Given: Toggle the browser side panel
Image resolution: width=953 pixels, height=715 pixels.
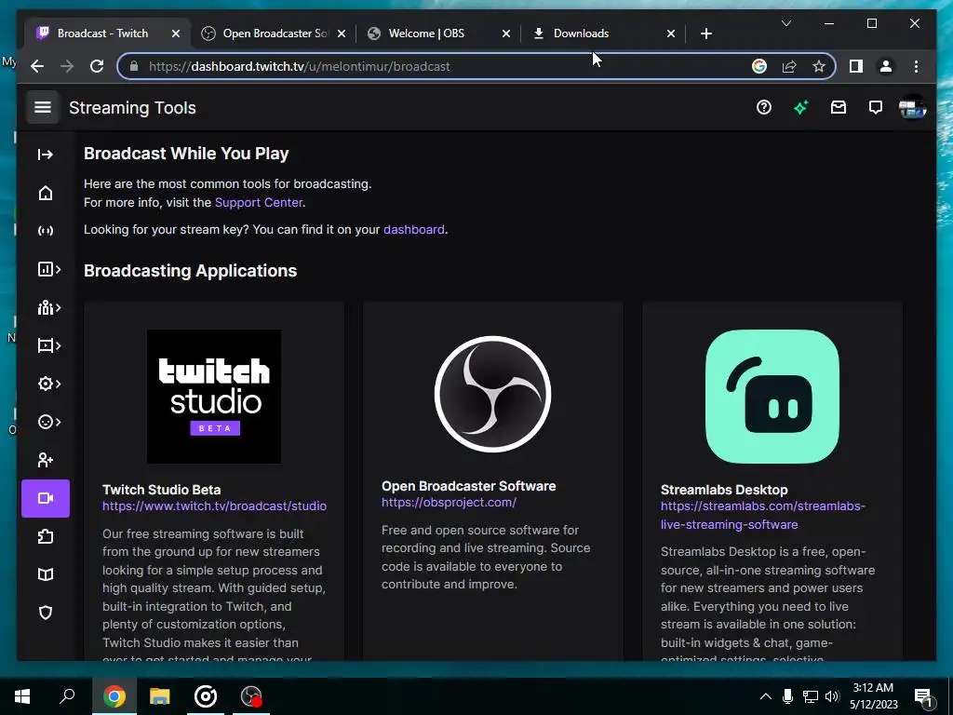Looking at the screenshot, I should tap(856, 66).
